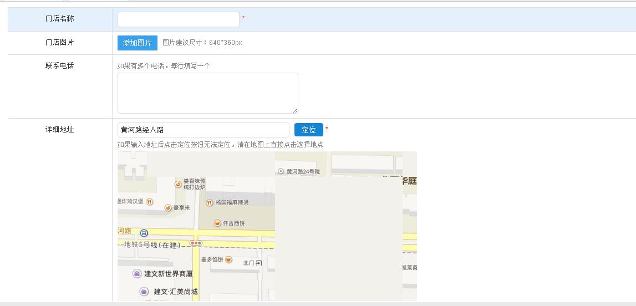The width and height of the screenshot is (636, 306).
Task: Select the 麦多馅饼 food marker
Action: (x=228, y=259)
